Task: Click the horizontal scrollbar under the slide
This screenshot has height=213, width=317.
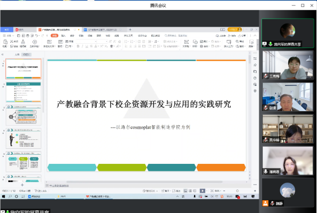Action: (x=144, y=182)
